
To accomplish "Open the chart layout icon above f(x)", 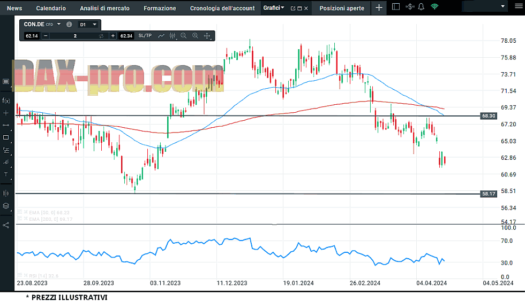I will 6,81.
